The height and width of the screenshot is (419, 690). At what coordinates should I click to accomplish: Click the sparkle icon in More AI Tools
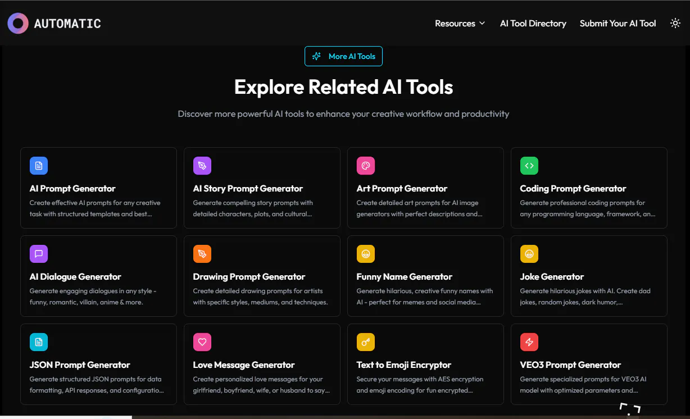tap(316, 56)
